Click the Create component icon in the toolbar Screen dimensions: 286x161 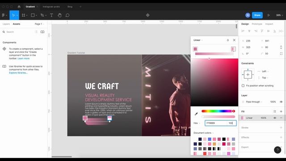[x=148, y=15]
